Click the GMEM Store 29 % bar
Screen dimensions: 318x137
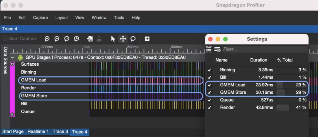click(292, 93)
